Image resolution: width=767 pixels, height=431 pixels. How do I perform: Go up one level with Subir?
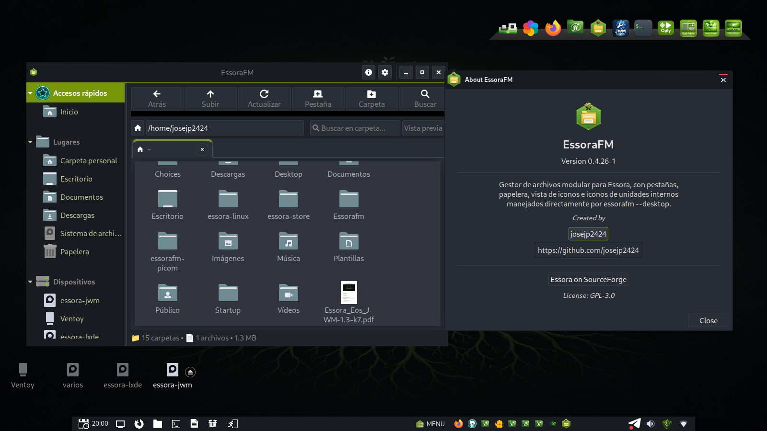[x=210, y=99]
